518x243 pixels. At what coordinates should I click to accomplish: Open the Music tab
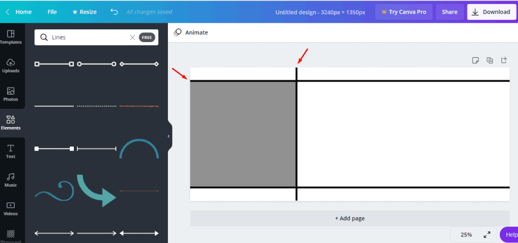pos(11,180)
